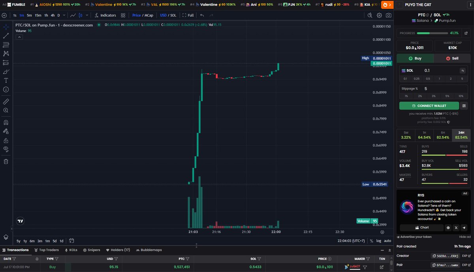The width and height of the screenshot is (474, 272).
Task: Open the quick search icon in chart toolbar
Action: pyautogui.click(x=370, y=15)
